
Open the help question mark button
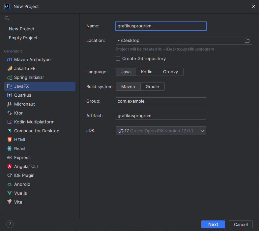point(10,224)
